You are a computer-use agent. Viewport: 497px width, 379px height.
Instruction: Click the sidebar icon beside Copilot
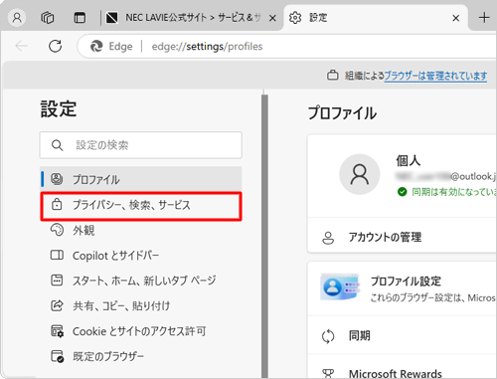point(57,255)
